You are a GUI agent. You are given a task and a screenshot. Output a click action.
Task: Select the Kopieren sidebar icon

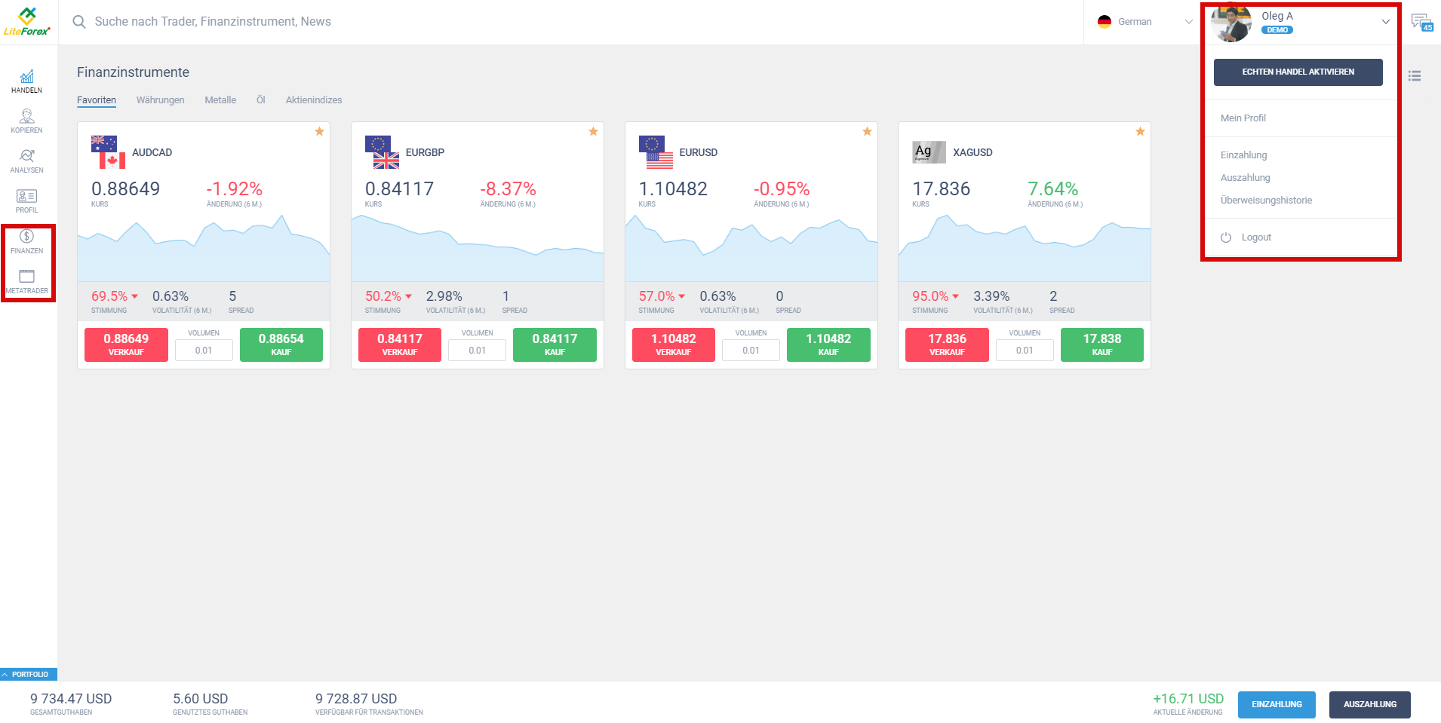tap(26, 121)
